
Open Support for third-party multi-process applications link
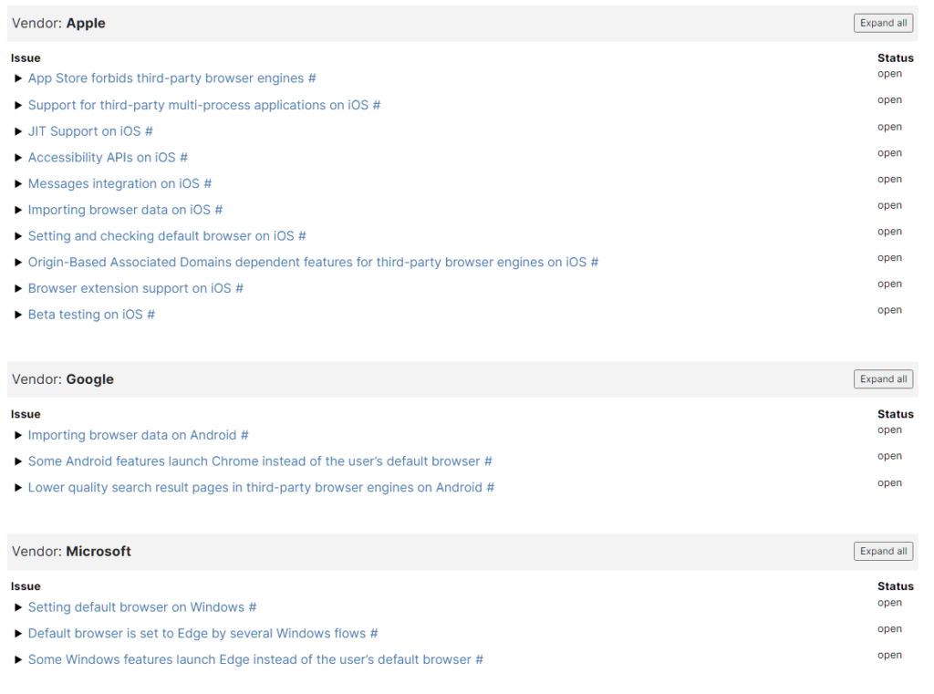198,106
